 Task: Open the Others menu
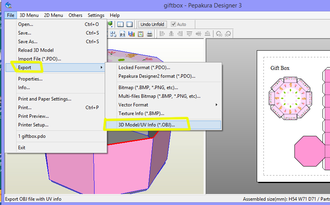coord(75,15)
